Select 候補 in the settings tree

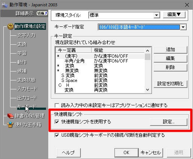pyautogui.click(x=22, y=71)
